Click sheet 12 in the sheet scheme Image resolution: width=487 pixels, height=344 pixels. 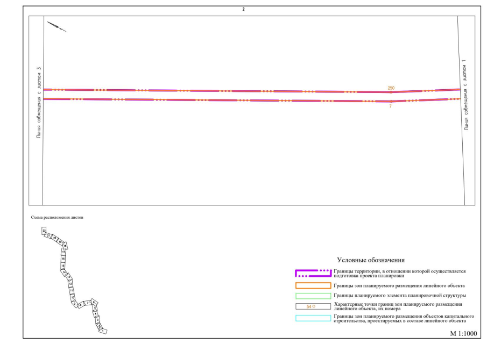click(70, 283)
